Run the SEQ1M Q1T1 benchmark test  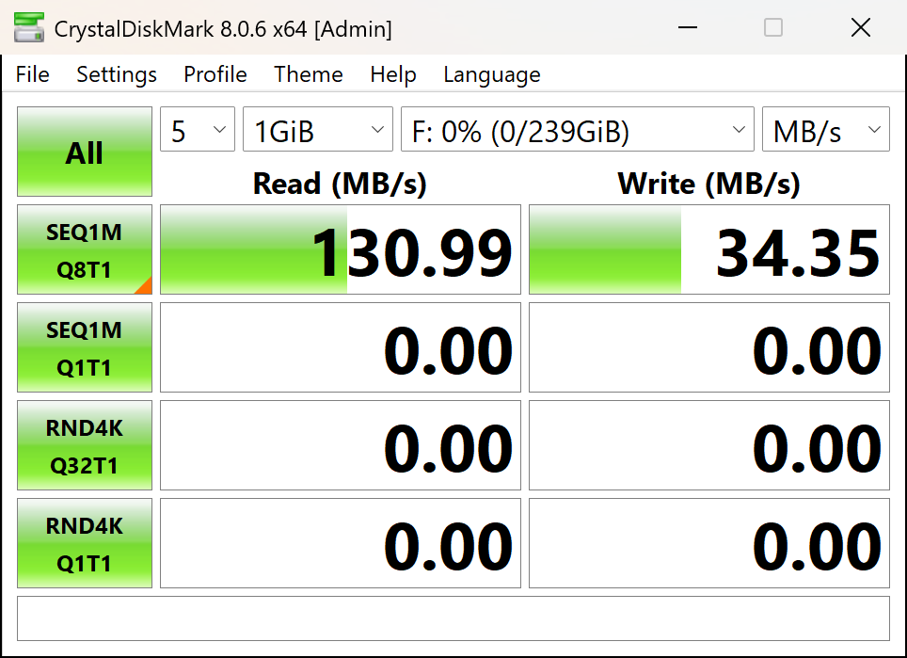tap(84, 347)
